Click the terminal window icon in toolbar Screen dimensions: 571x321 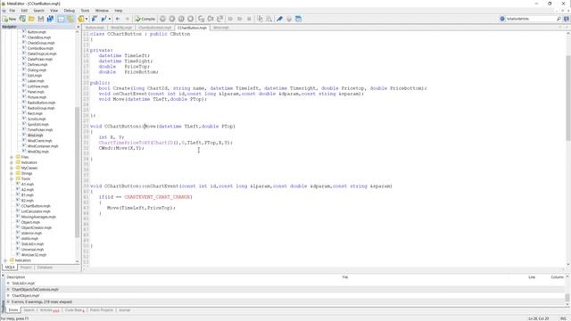pyautogui.click(x=298, y=19)
